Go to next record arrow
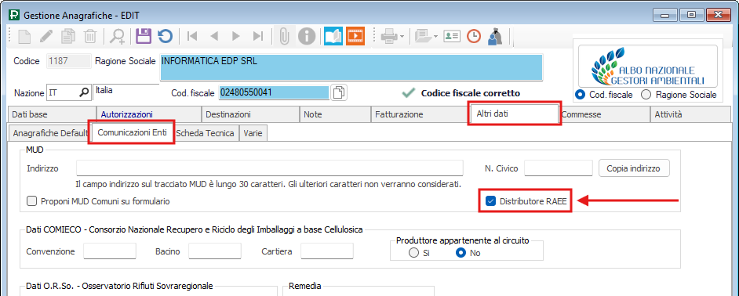 pos(236,36)
